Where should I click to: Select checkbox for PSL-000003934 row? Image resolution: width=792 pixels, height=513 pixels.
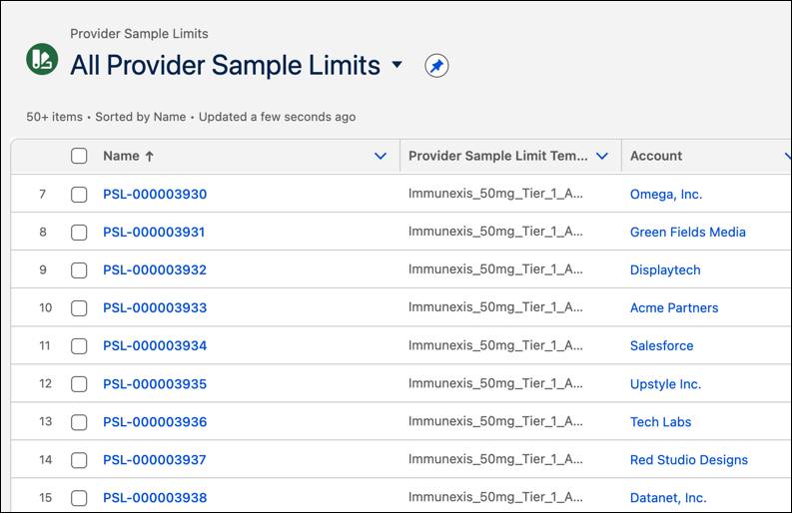pyautogui.click(x=79, y=346)
